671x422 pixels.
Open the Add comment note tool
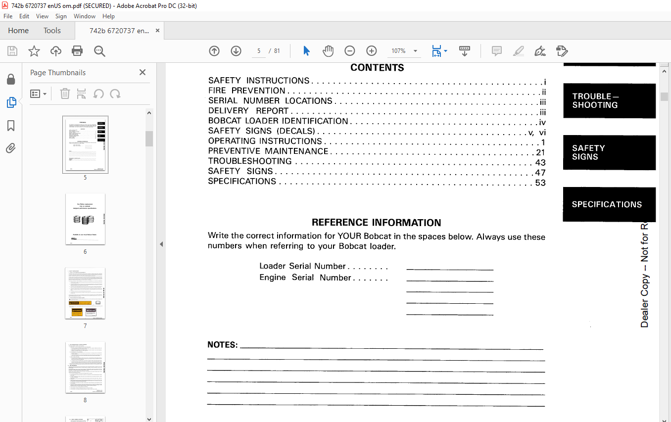(x=497, y=51)
